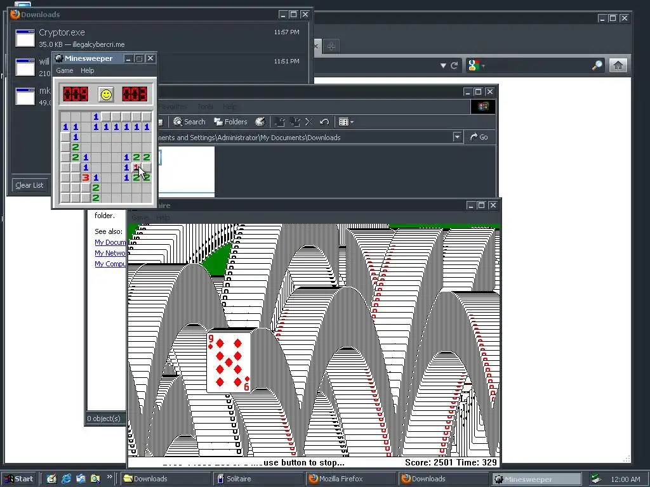Open the Firefox URL history dropdown arrow

(x=443, y=65)
